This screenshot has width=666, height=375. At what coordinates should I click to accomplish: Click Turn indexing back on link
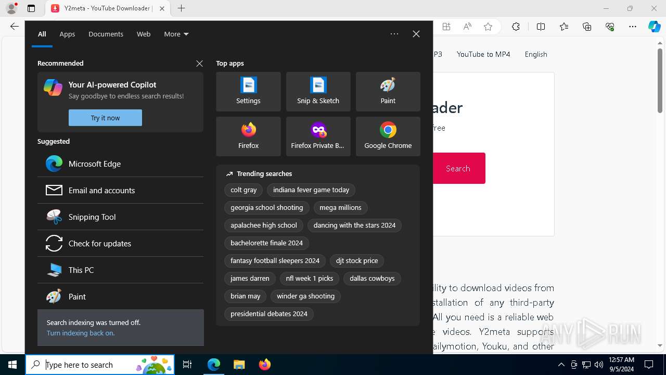(x=81, y=333)
